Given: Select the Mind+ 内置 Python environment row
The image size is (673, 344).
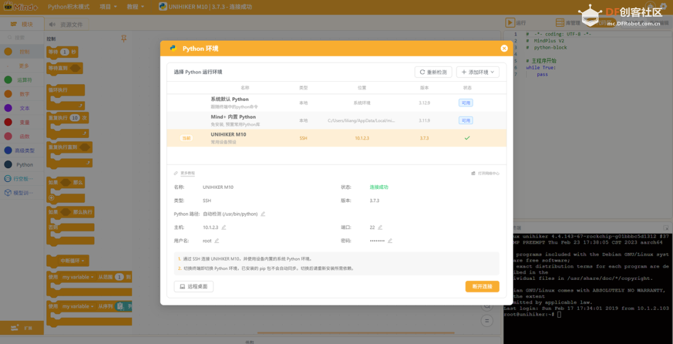Looking at the screenshot, I should [336, 121].
